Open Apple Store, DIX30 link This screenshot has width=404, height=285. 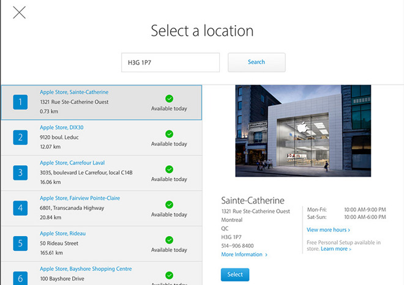click(62, 127)
